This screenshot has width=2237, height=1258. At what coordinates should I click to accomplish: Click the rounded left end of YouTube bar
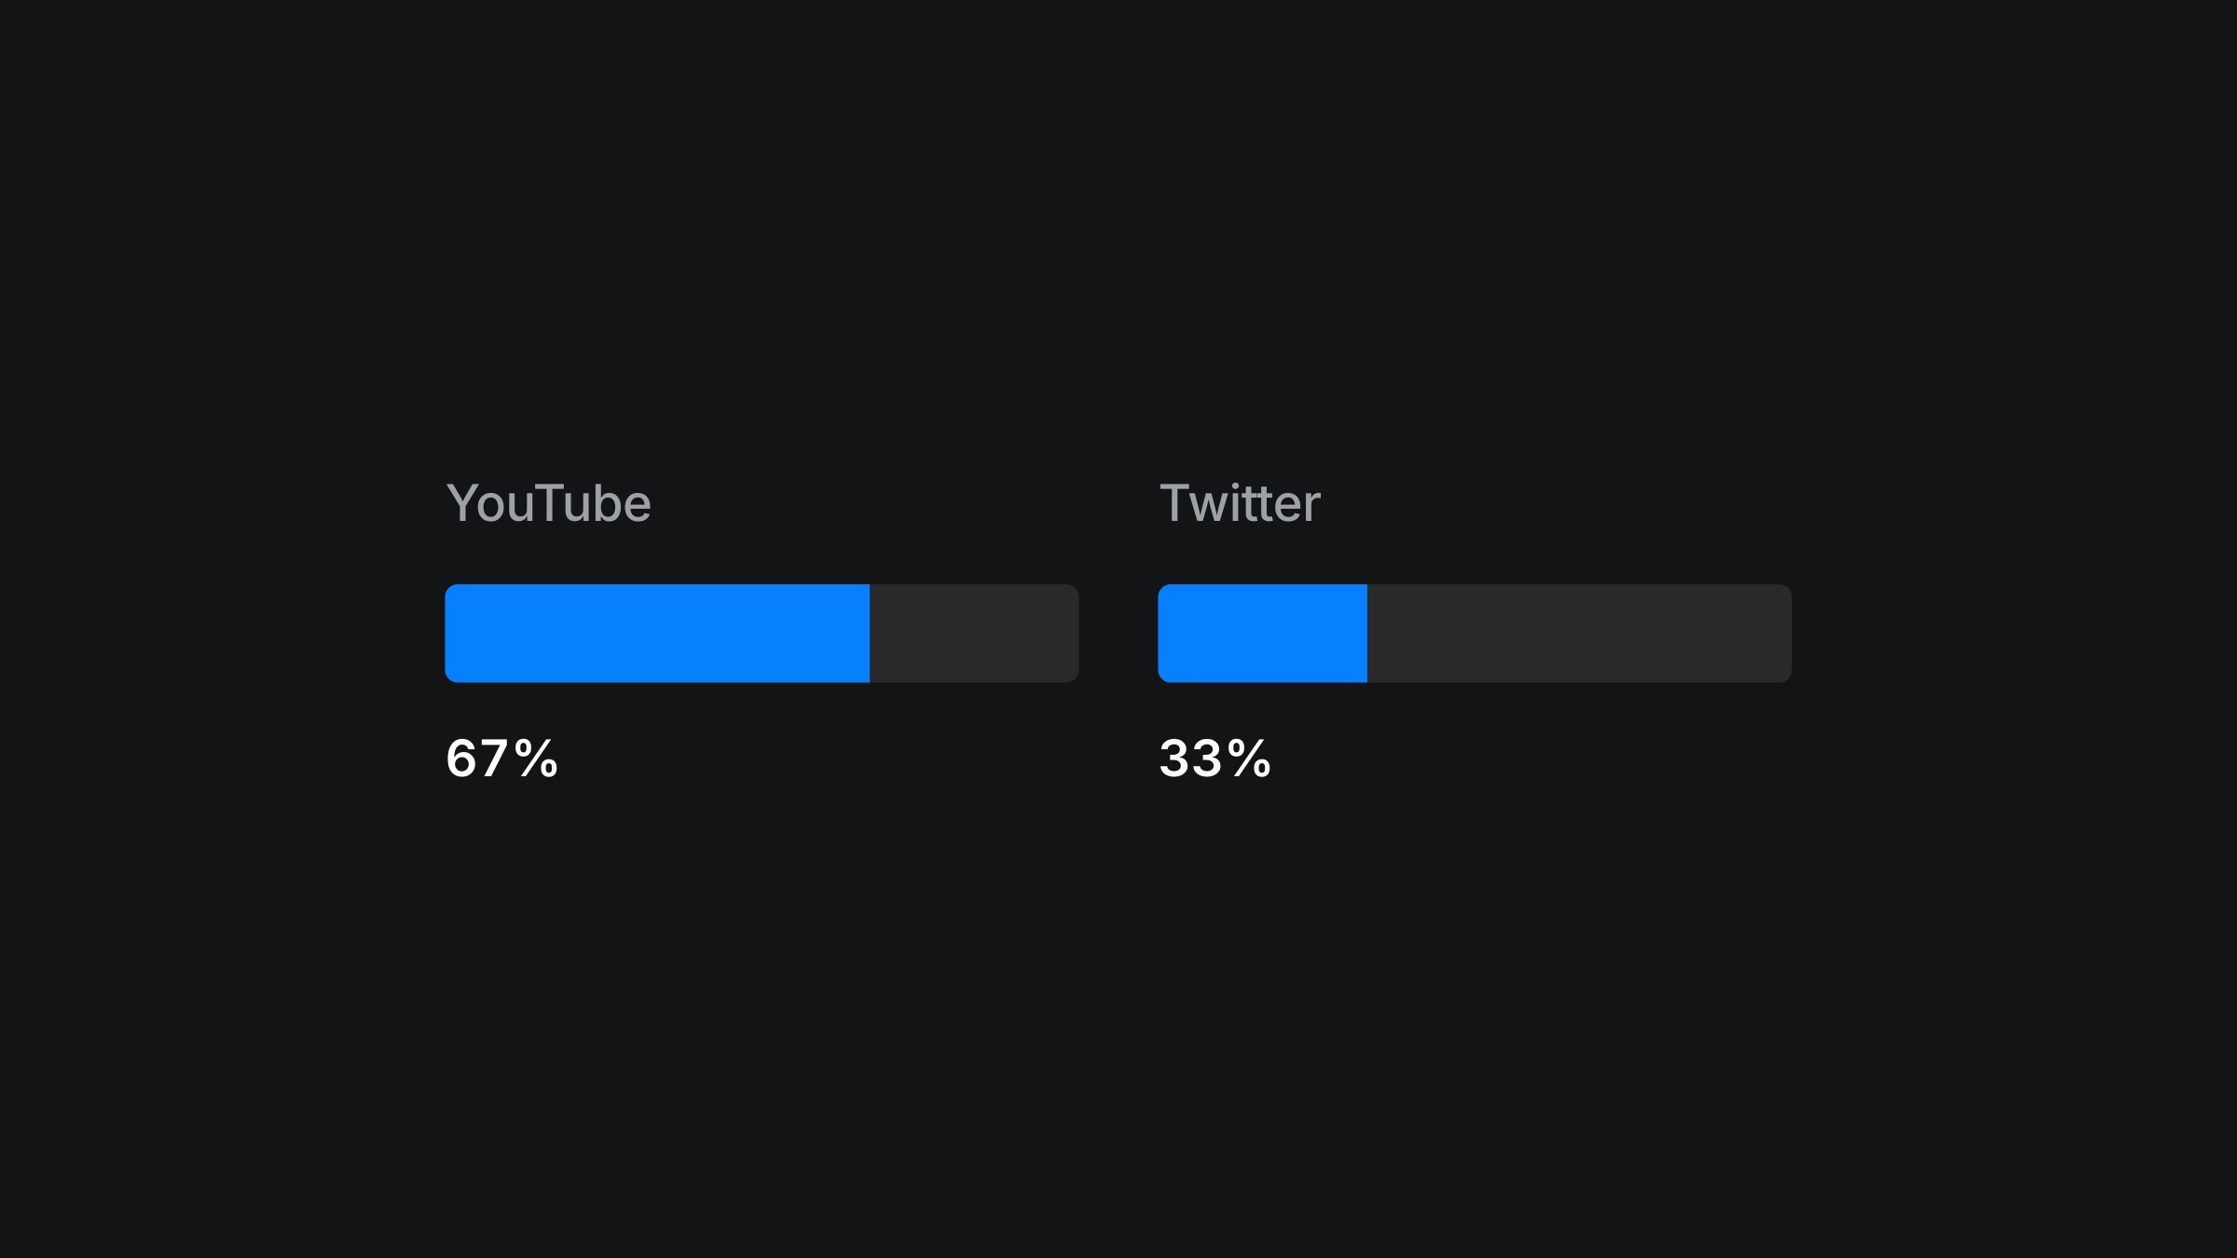pos(451,634)
